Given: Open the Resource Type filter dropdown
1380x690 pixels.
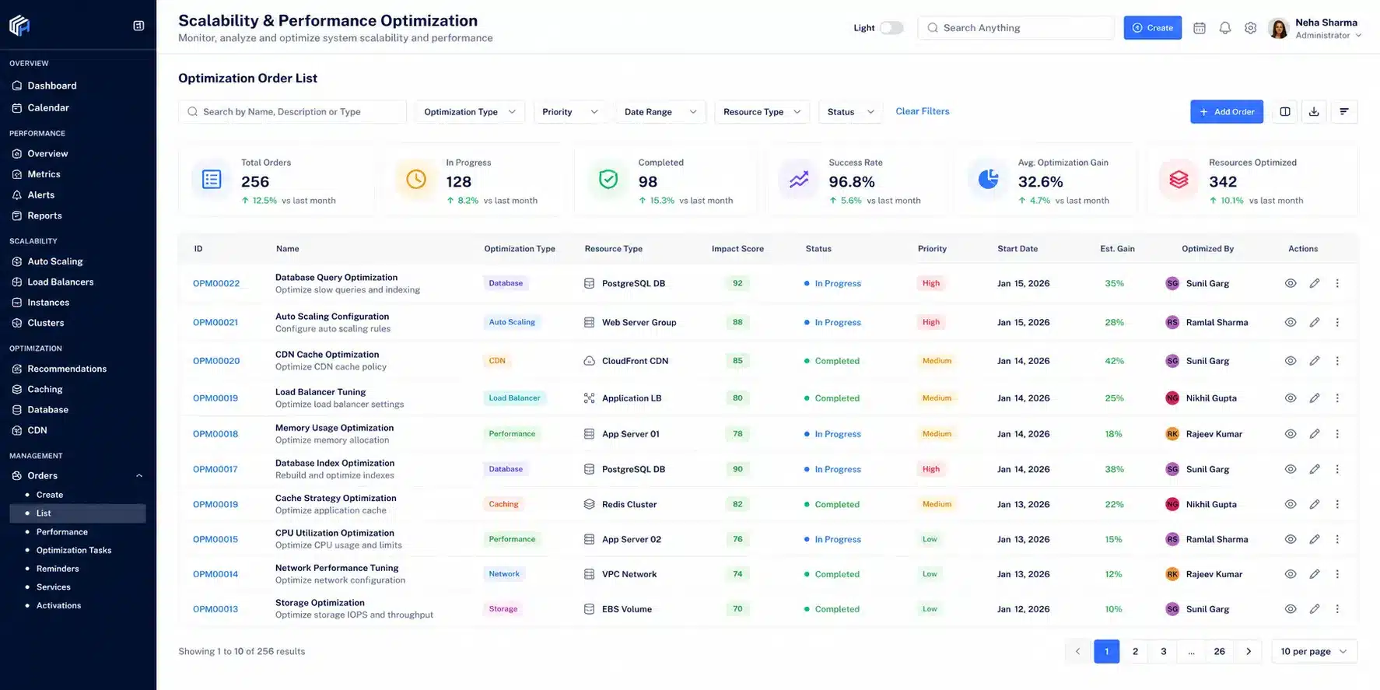Looking at the screenshot, I should 762,112.
